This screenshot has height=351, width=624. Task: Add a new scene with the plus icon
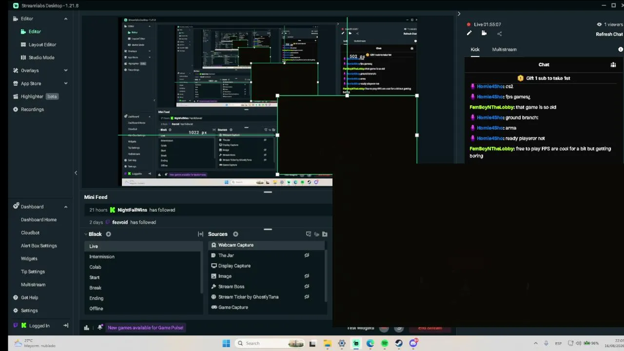pyautogui.click(x=108, y=234)
